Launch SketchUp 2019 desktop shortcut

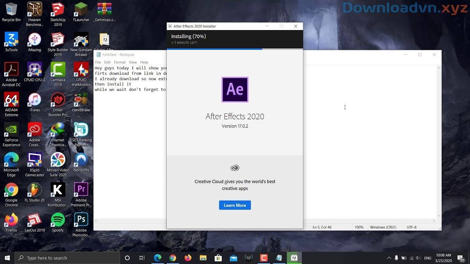[58, 14]
